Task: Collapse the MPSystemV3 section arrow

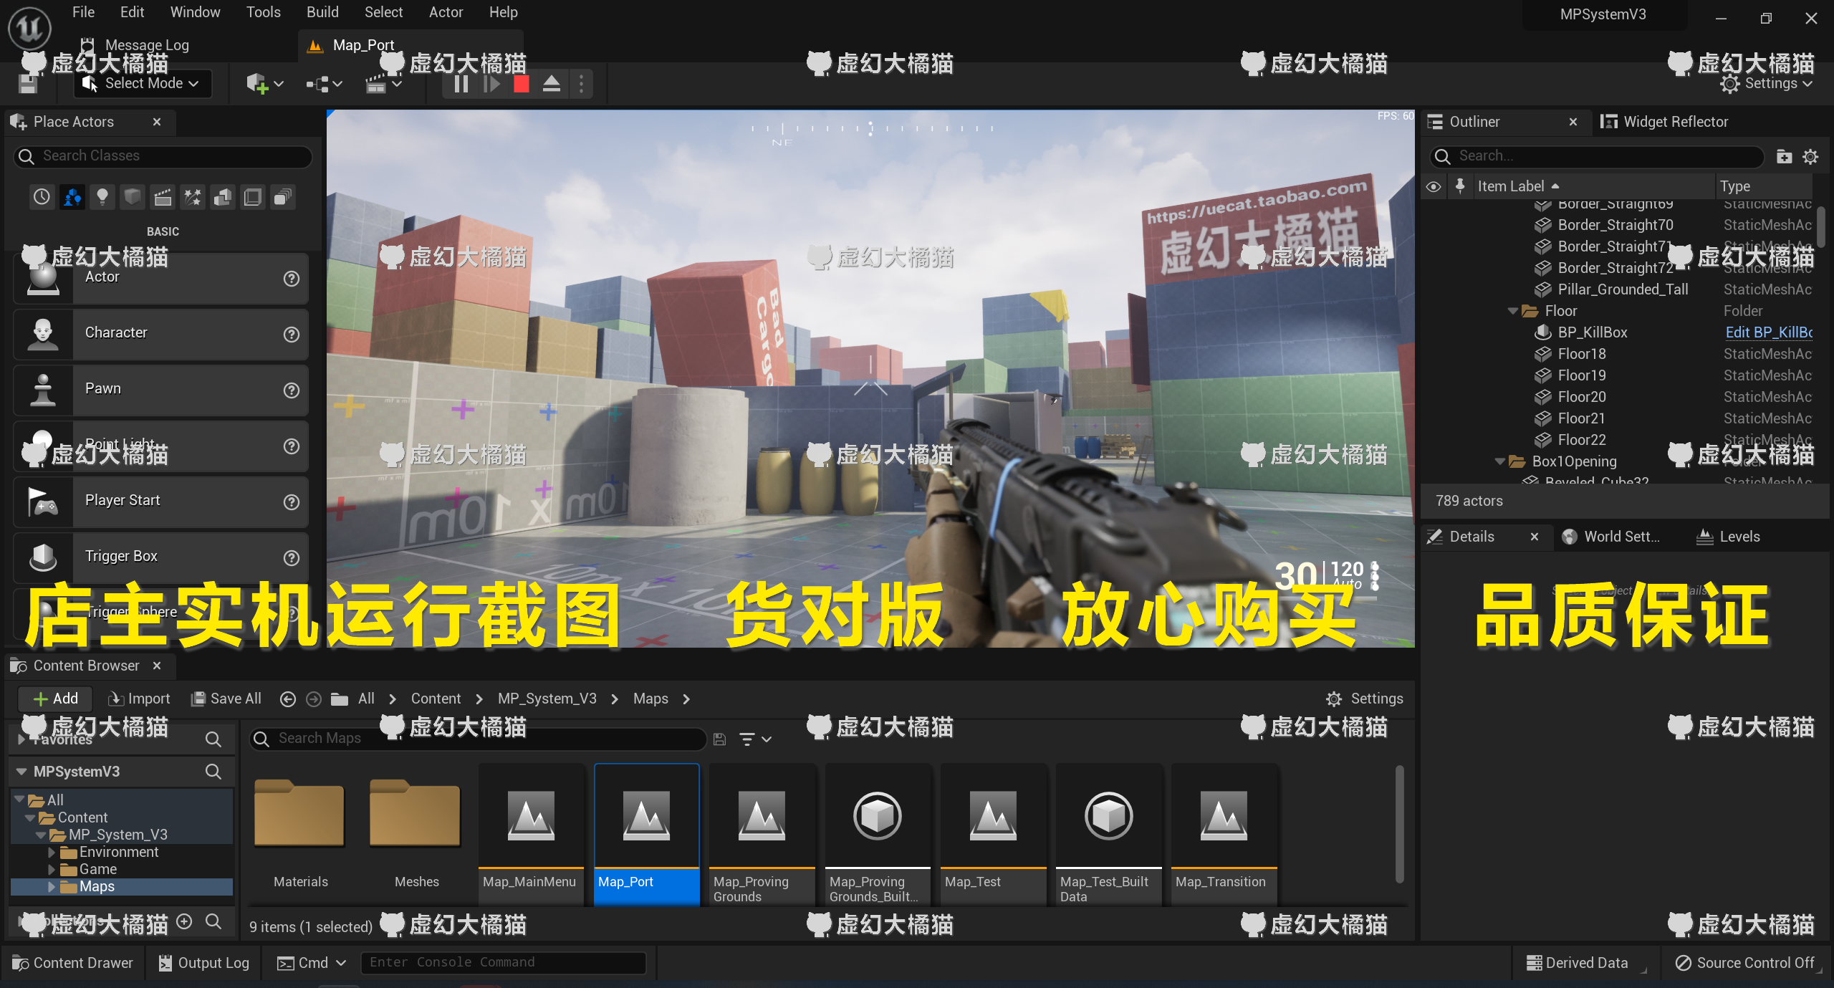Action: (x=21, y=772)
